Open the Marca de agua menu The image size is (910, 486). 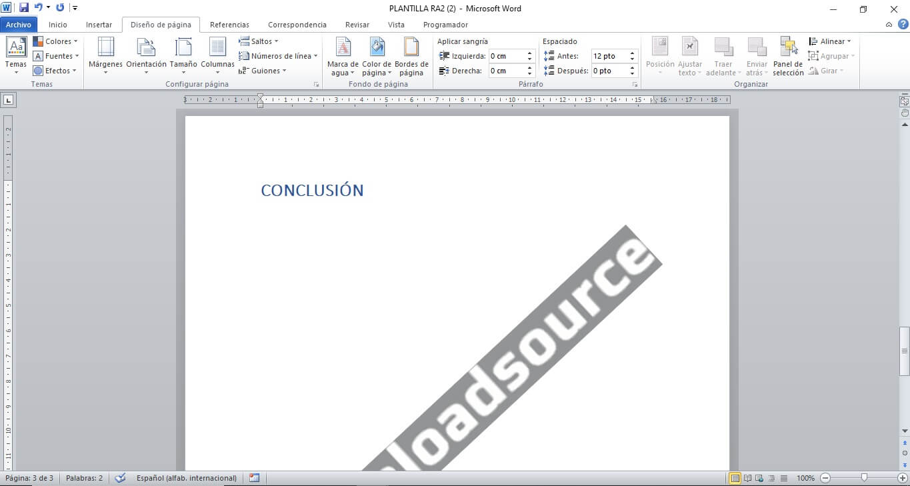(343, 56)
